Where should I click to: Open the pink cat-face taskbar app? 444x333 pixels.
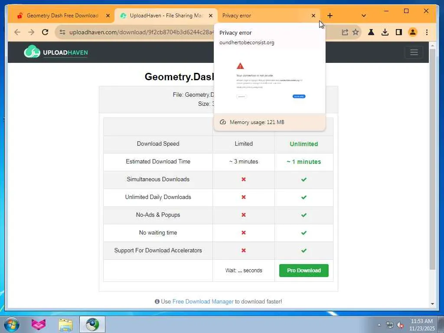(39, 324)
